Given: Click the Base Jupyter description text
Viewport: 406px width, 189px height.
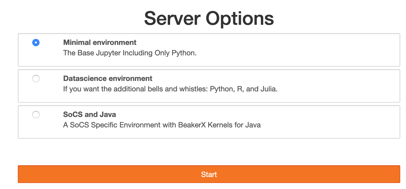Looking at the screenshot, I should pos(129,53).
